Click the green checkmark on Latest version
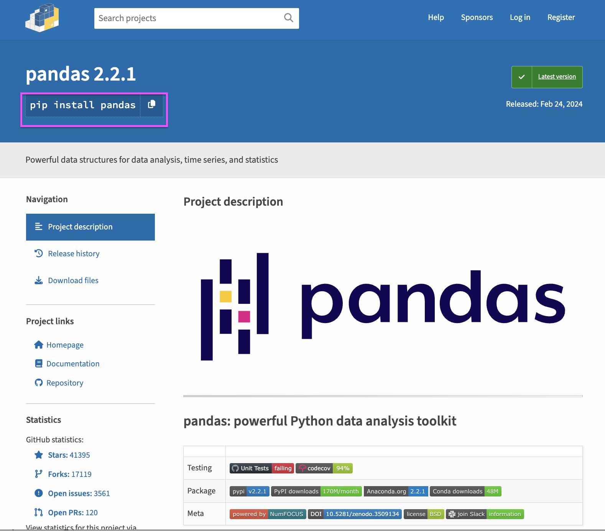This screenshot has width=605, height=531. (x=522, y=77)
